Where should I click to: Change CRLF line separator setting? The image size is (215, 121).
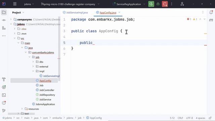click(180, 118)
